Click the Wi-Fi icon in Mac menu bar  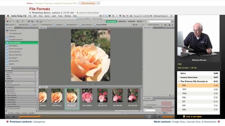coord(120,16)
